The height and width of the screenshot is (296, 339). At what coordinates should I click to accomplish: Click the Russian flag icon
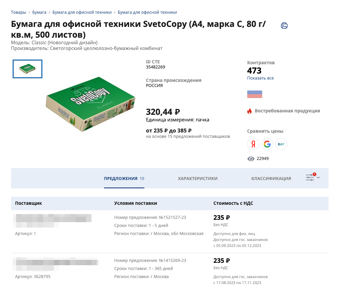pyautogui.click(x=255, y=94)
